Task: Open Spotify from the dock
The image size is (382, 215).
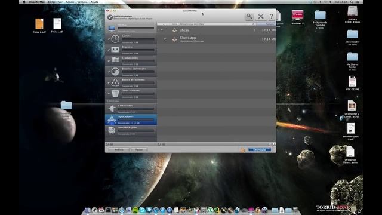Action: click(135, 210)
